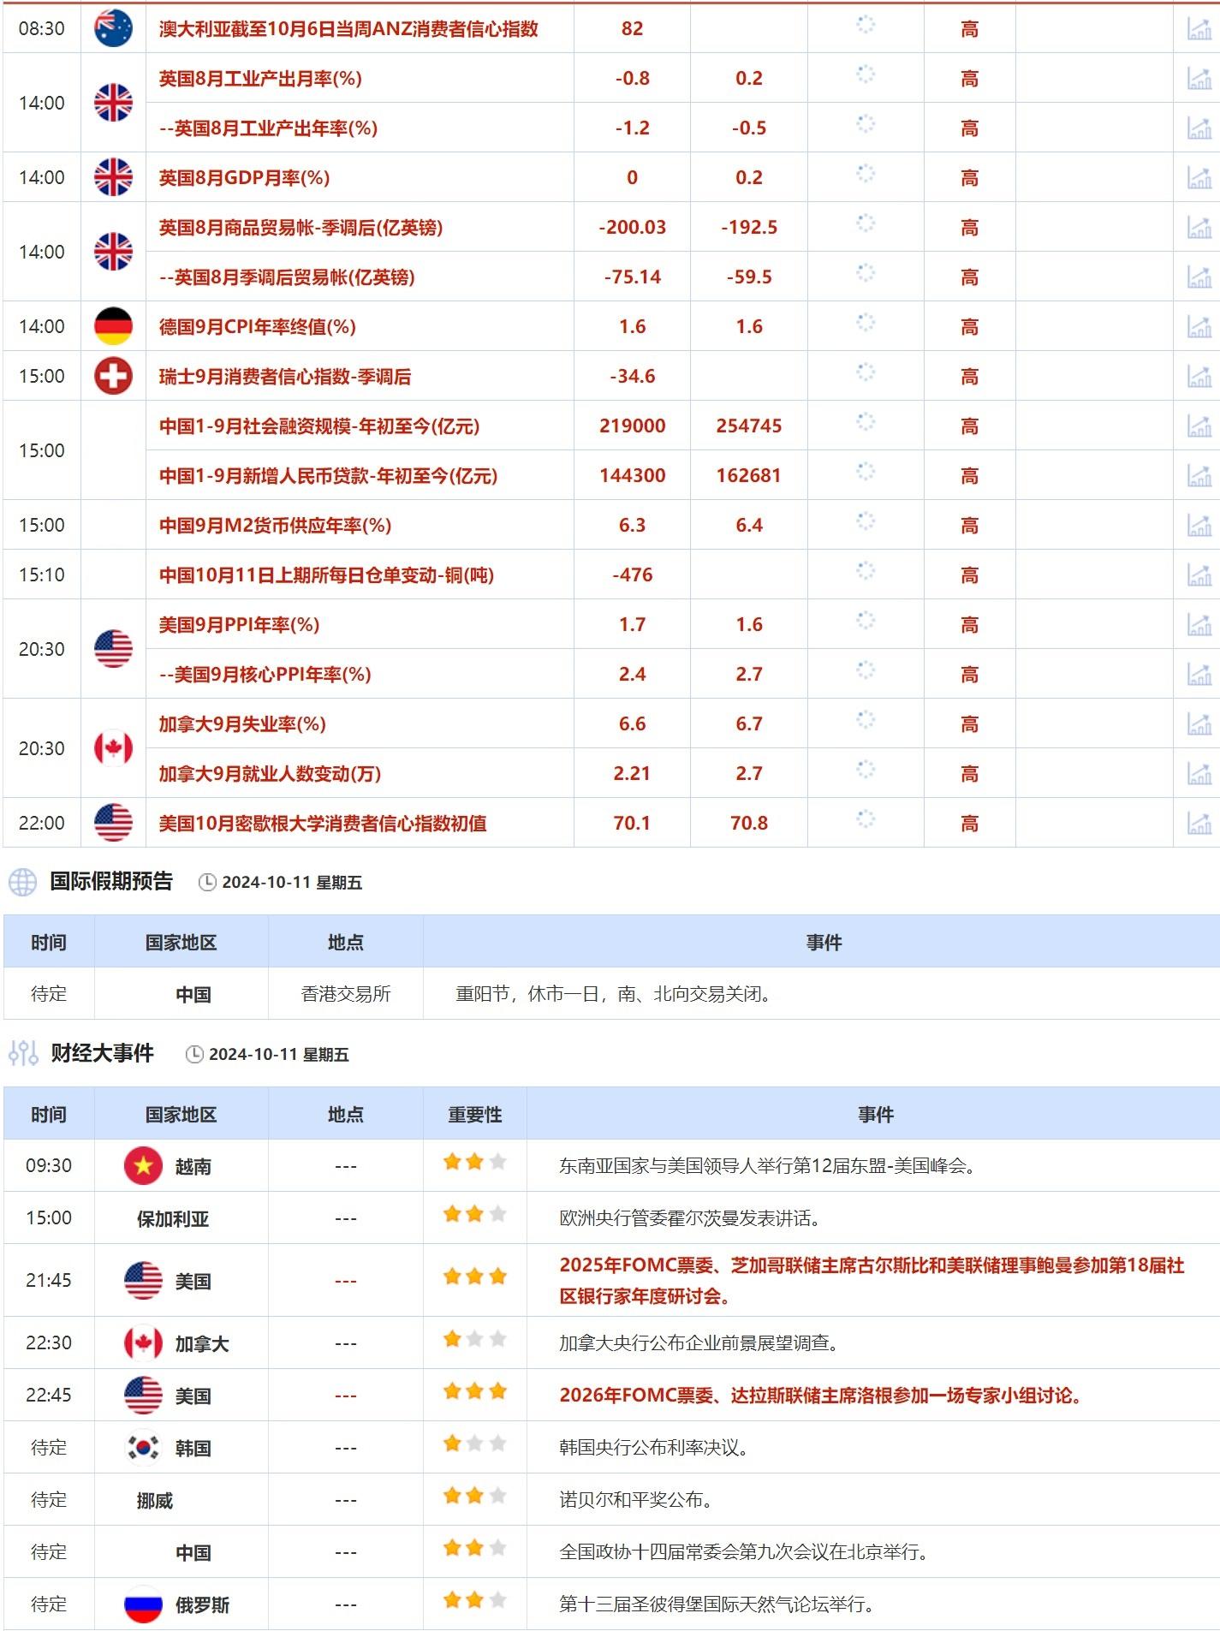Click the Germany flag icon

pyautogui.click(x=113, y=326)
